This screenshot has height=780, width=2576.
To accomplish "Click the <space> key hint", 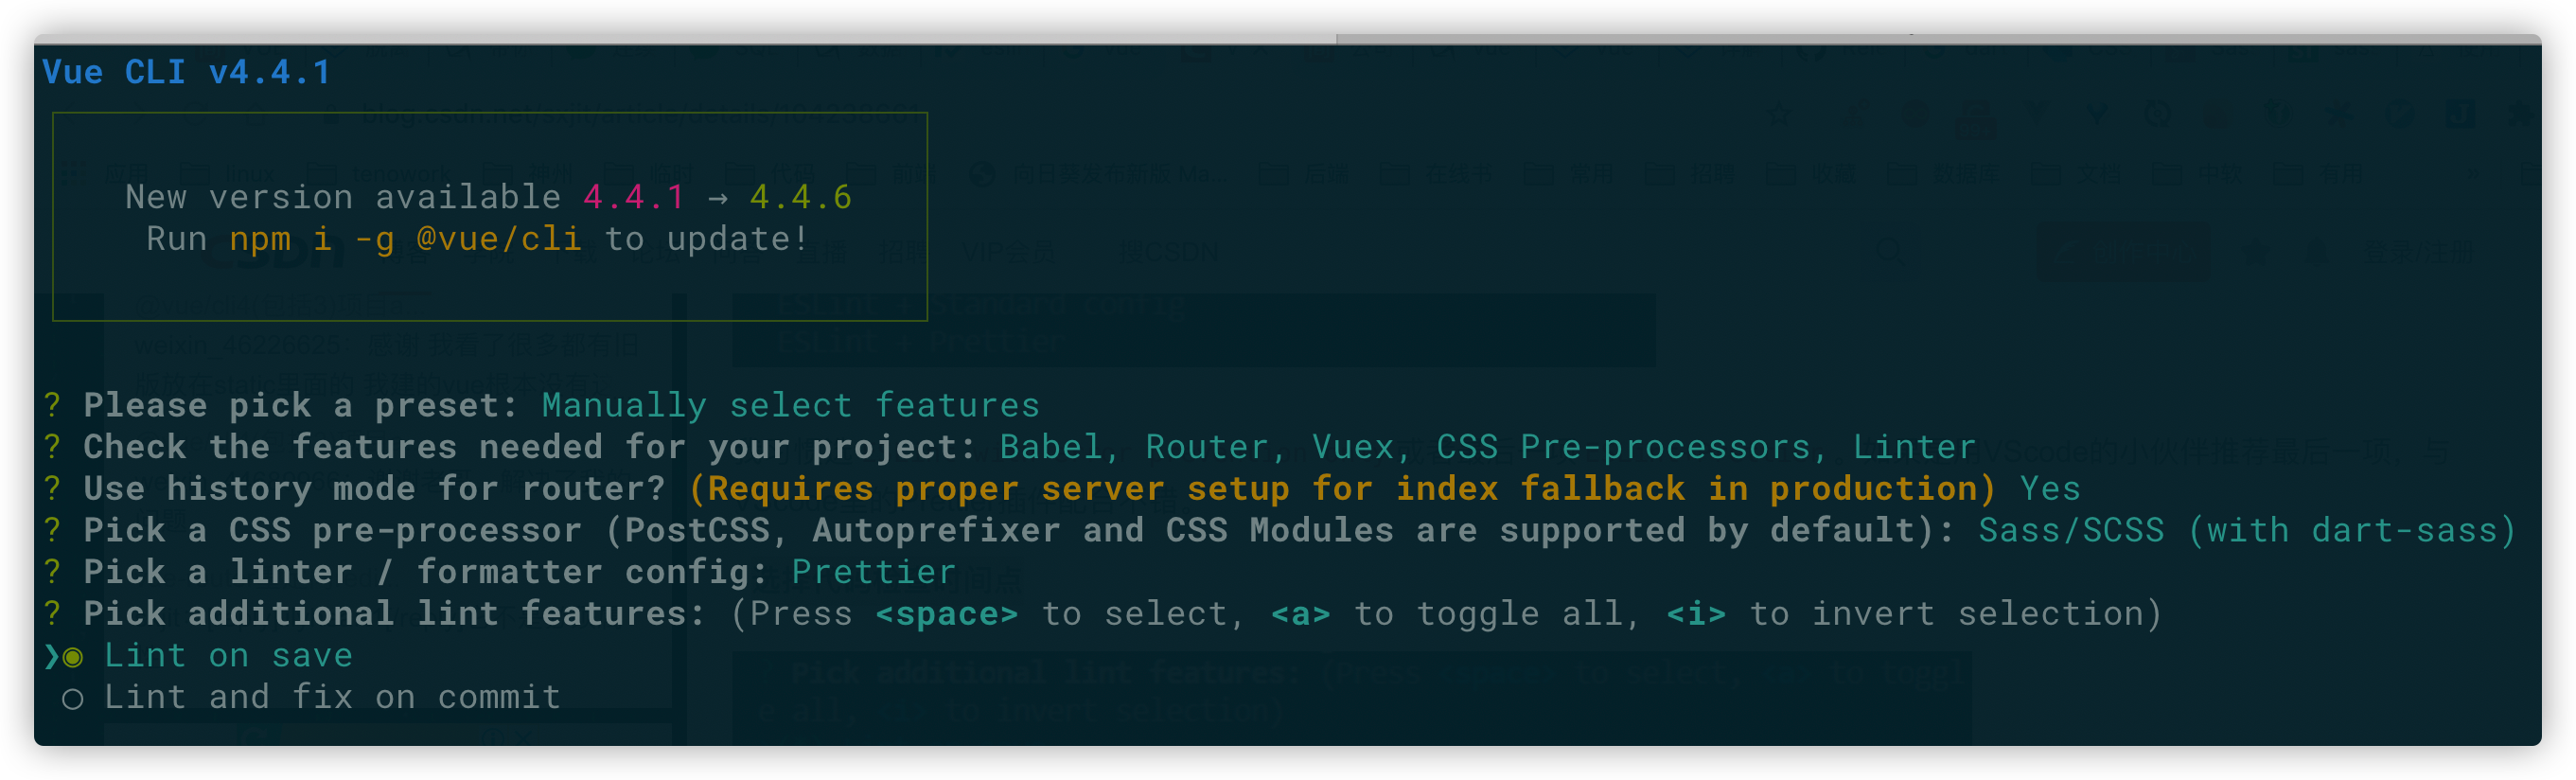I will (x=946, y=614).
